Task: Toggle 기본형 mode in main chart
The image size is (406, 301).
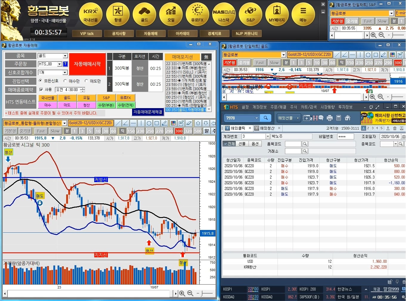Action: coord(10,131)
